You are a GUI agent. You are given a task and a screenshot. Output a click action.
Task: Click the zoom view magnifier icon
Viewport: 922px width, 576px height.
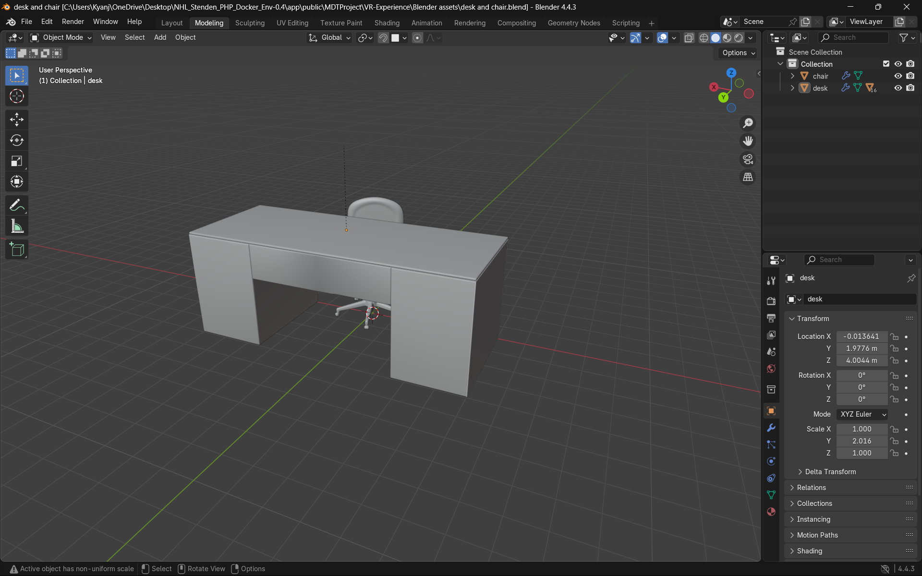(x=748, y=123)
